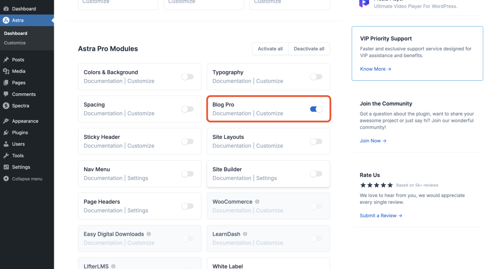Click the Plugins plug icon
This screenshot has width=496, height=269.
(6, 133)
